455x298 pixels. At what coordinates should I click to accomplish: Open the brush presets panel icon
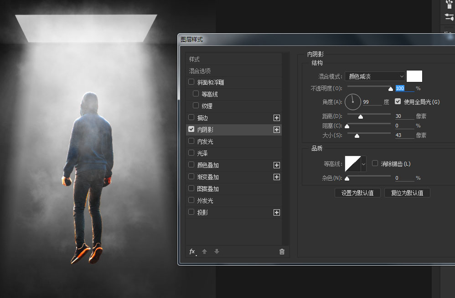coord(449,5)
